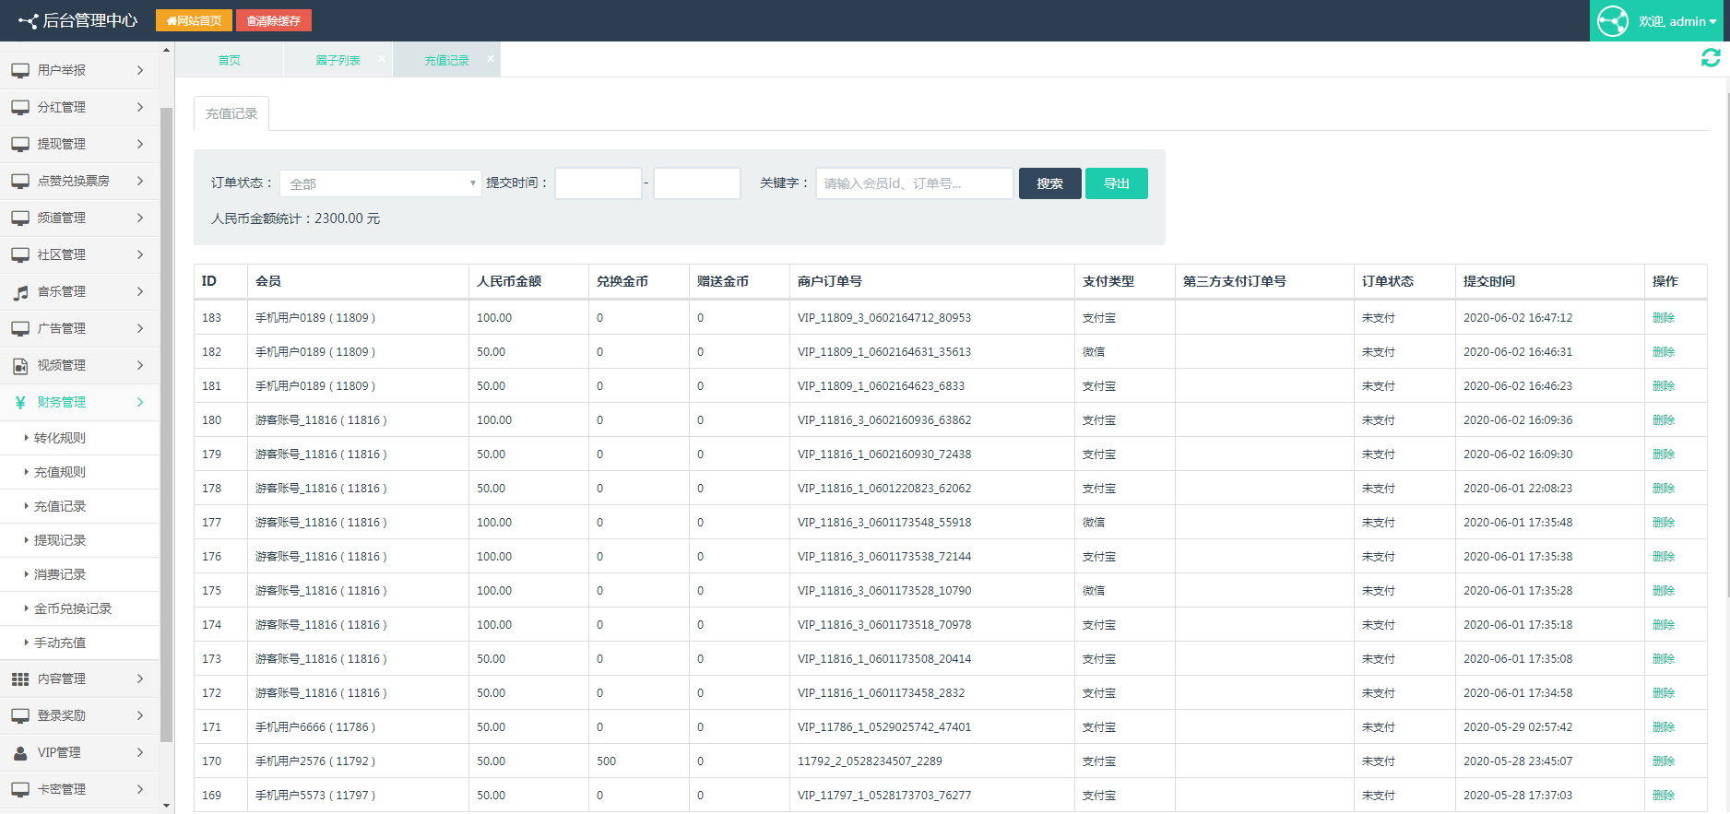Select the 充值记录 top tab
Image resolution: width=1730 pixels, height=814 pixels.
click(x=446, y=60)
